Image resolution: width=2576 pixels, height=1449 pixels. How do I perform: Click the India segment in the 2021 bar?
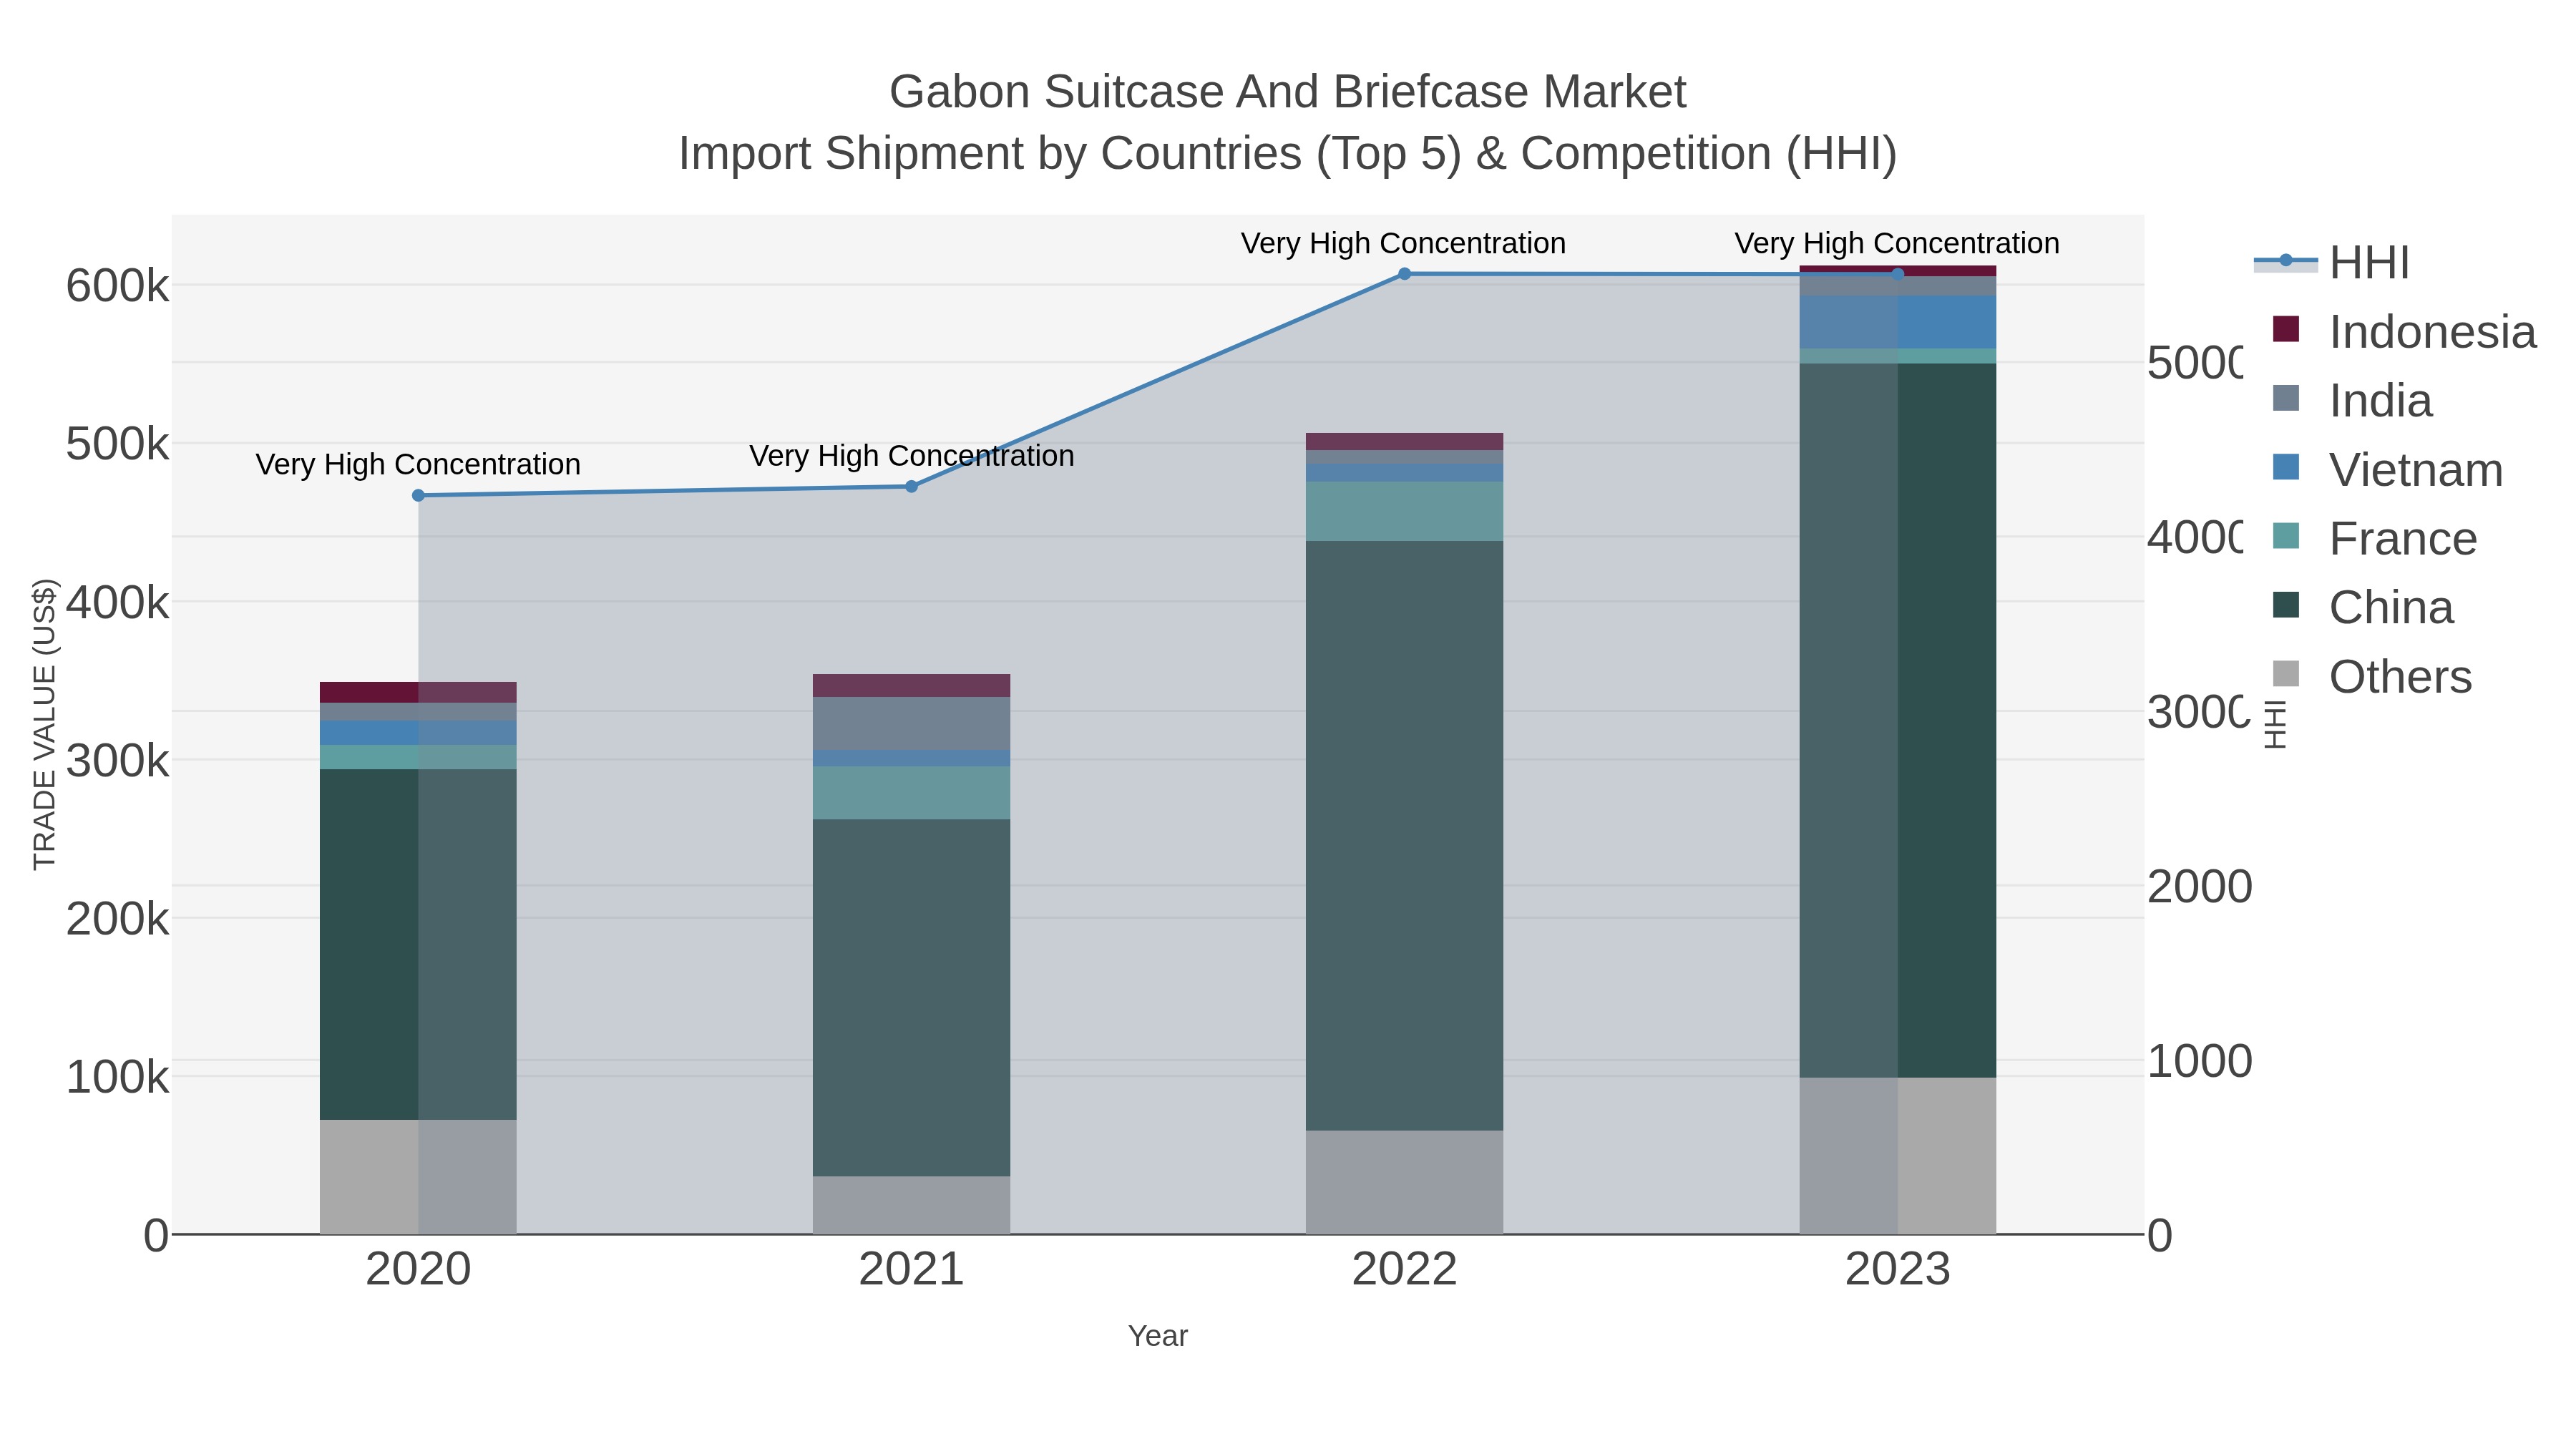[911, 724]
